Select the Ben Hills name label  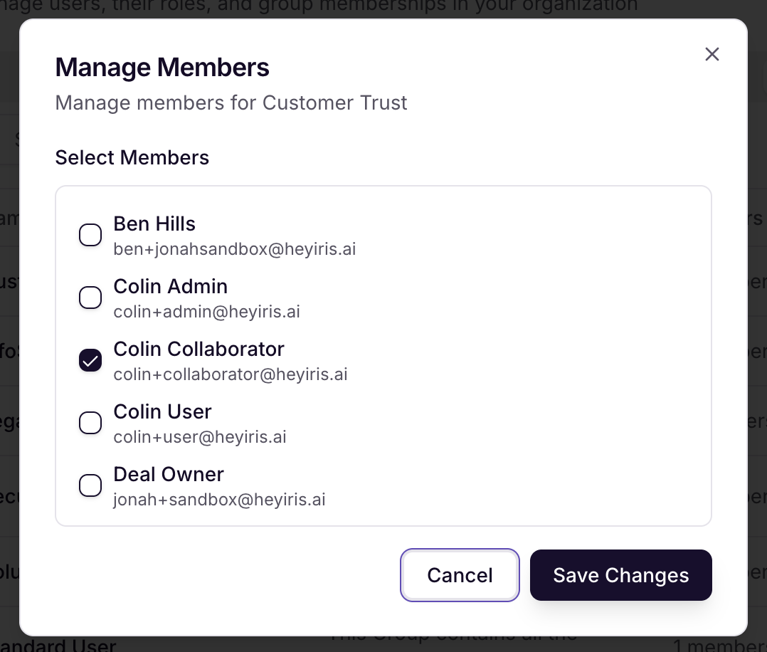[154, 224]
